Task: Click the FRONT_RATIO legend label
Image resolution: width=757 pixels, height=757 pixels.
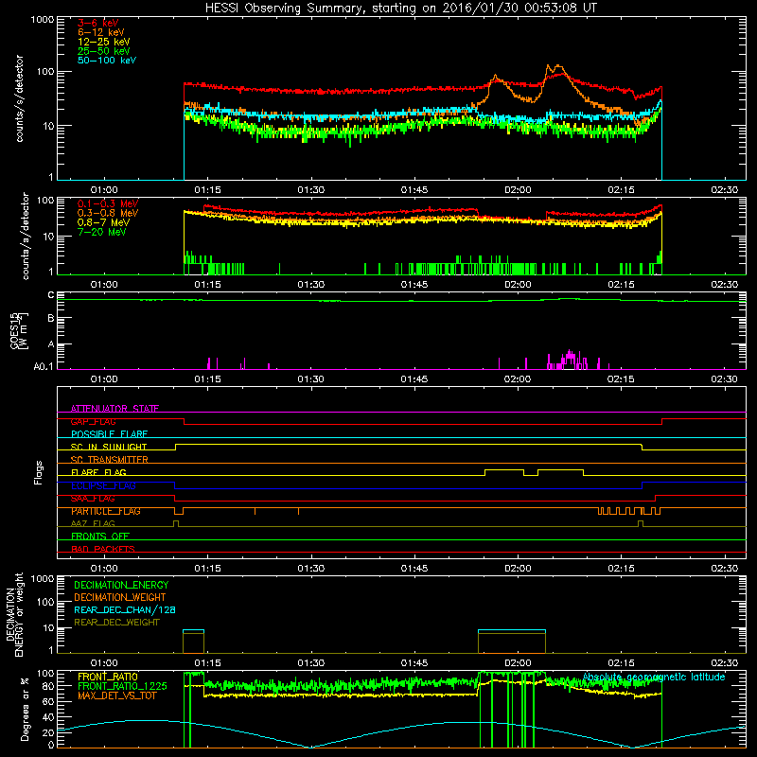Action: coord(108,677)
